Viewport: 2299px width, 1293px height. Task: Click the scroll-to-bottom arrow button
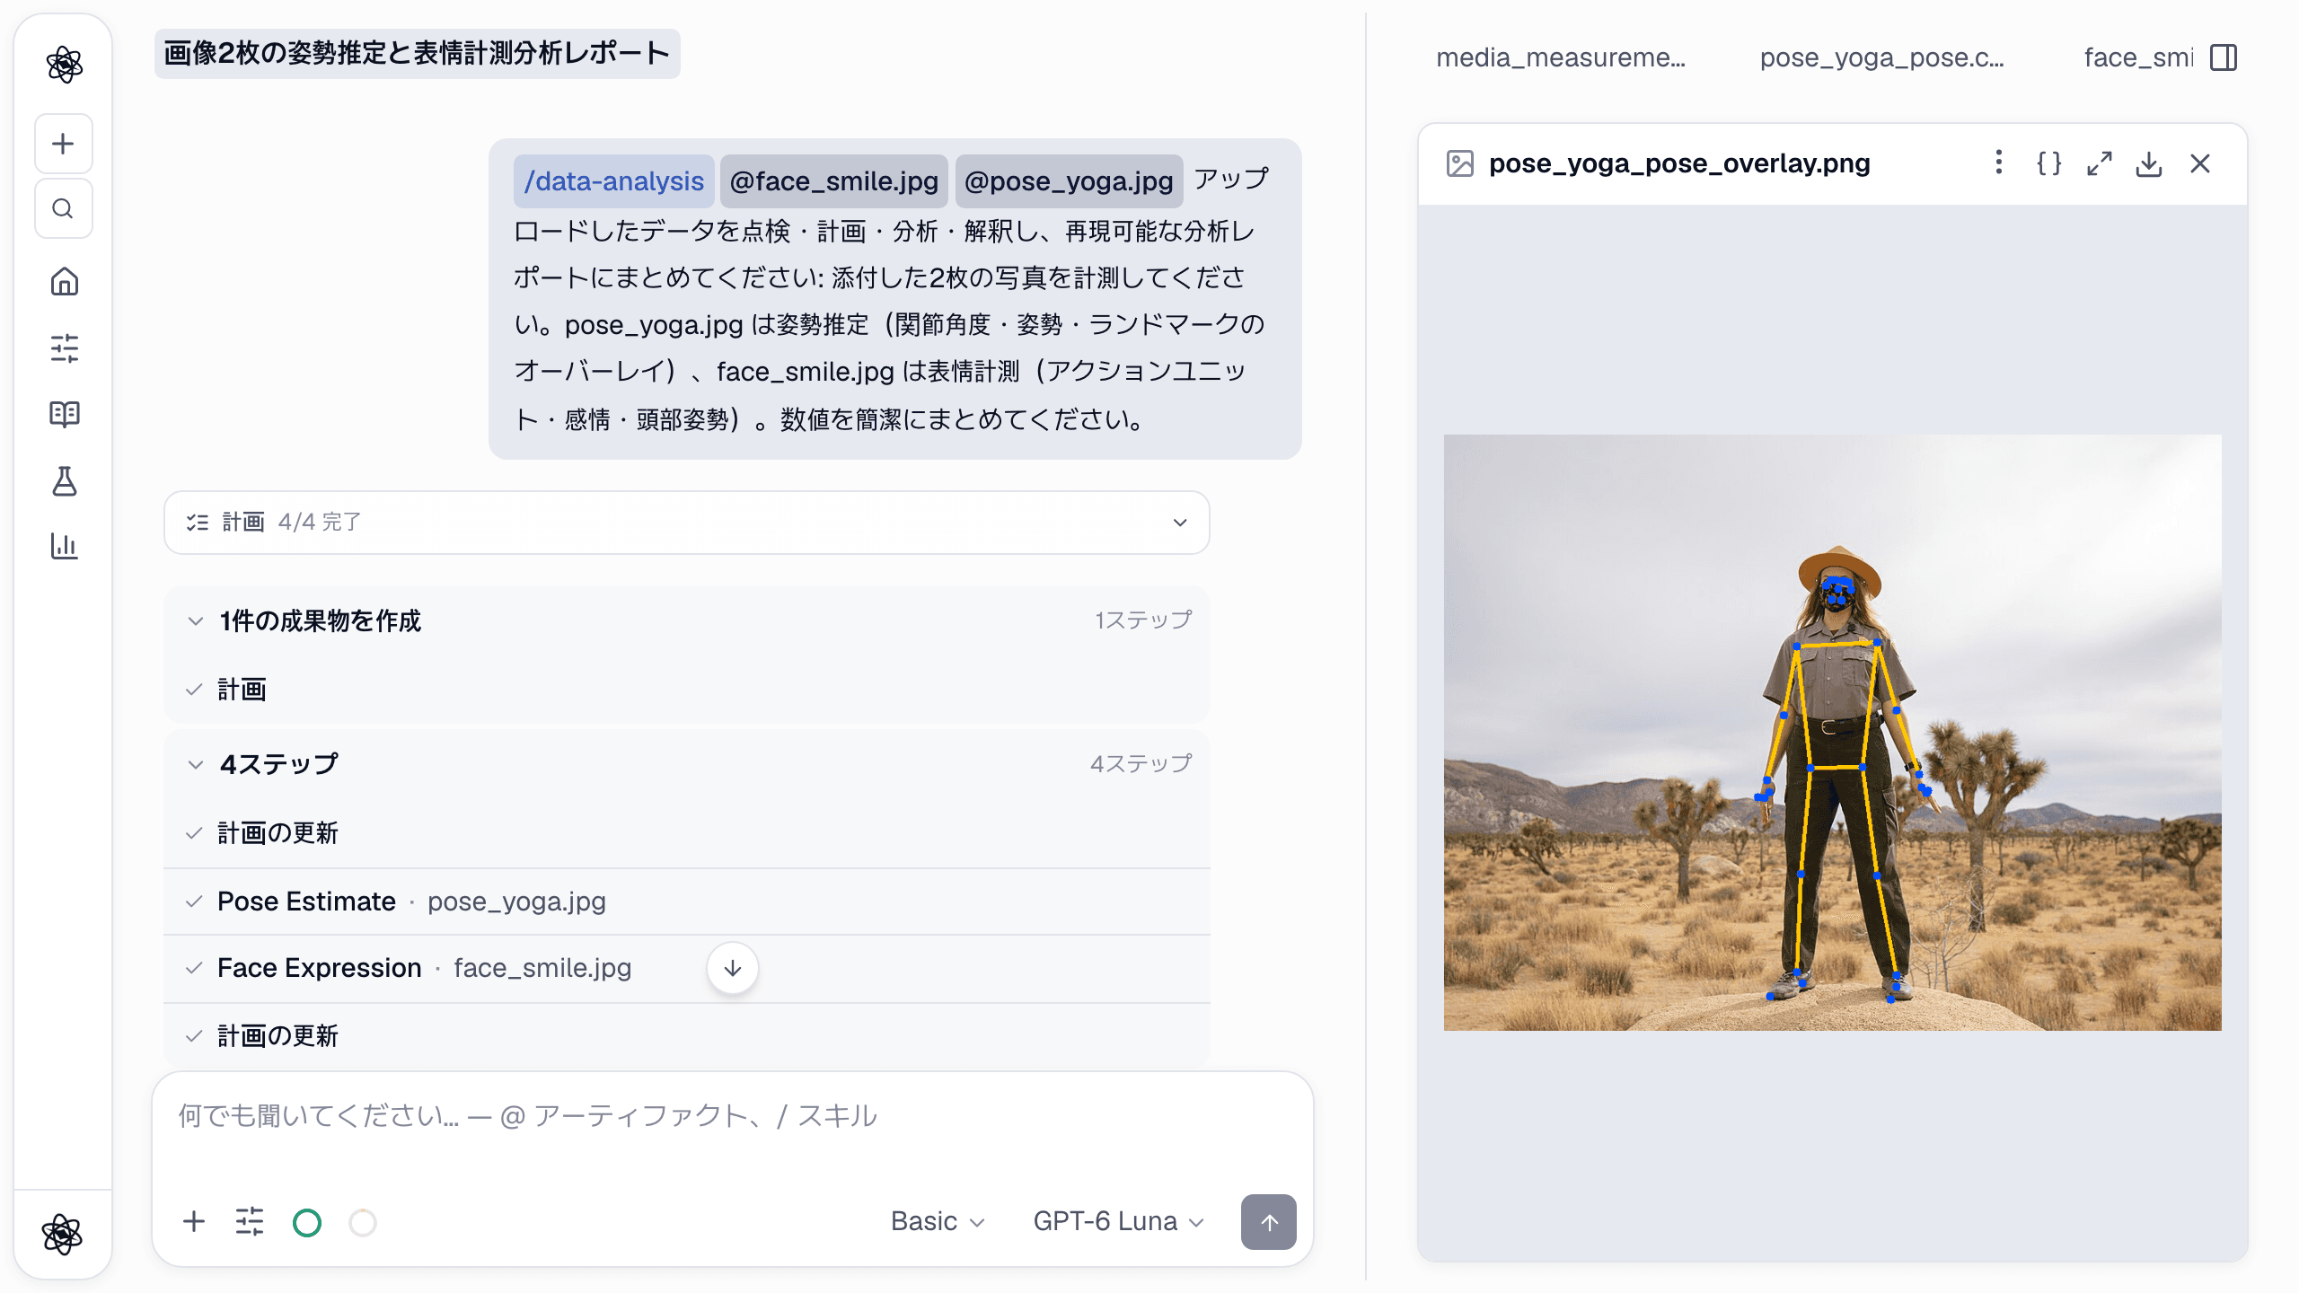[x=733, y=968]
